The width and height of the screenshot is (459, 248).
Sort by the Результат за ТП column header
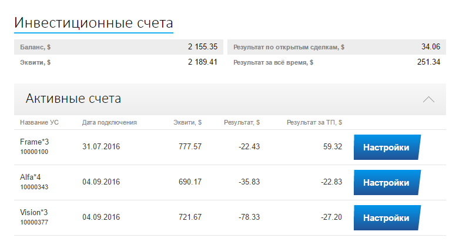[x=314, y=123]
